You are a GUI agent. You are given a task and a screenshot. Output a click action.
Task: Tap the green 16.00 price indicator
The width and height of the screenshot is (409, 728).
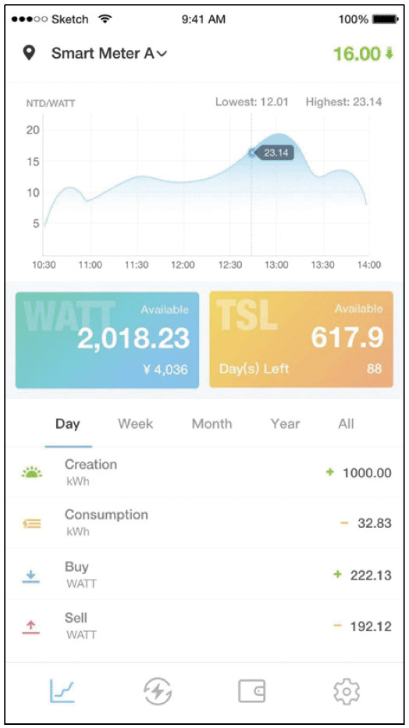coord(363,54)
